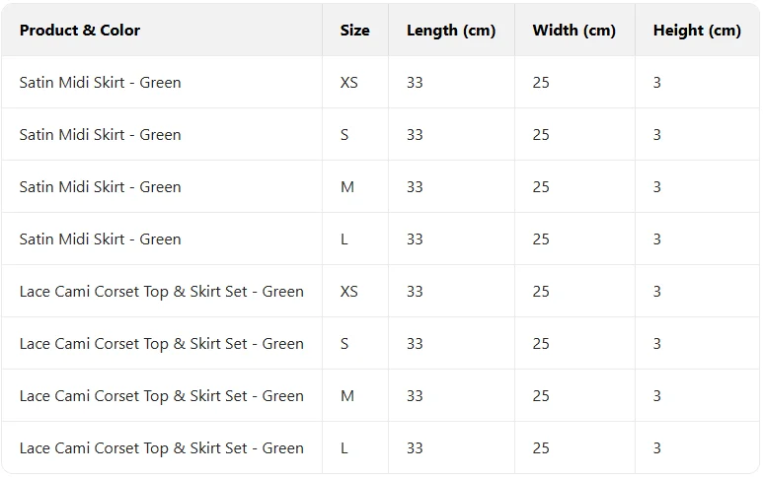Click height value 3 in first row
The width and height of the screenshot is (763, 477).
tap(657, 83)
